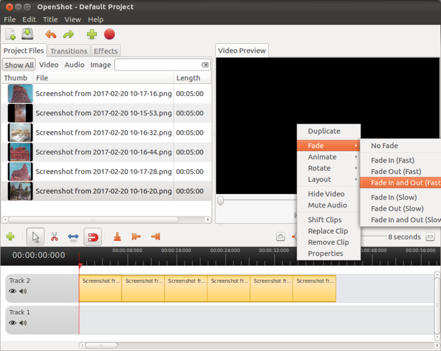This screenshot has width=441, height=351.
Task: Sort files by the Length column header
Action: (193, 78)
